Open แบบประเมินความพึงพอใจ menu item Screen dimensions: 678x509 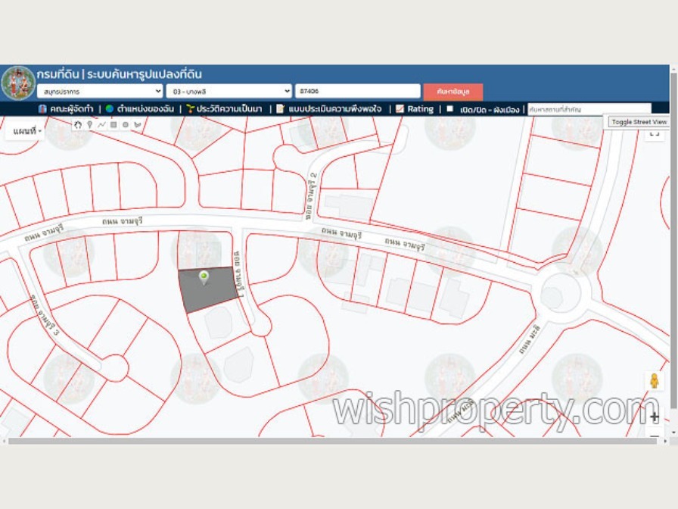click(x=335, y=109)
